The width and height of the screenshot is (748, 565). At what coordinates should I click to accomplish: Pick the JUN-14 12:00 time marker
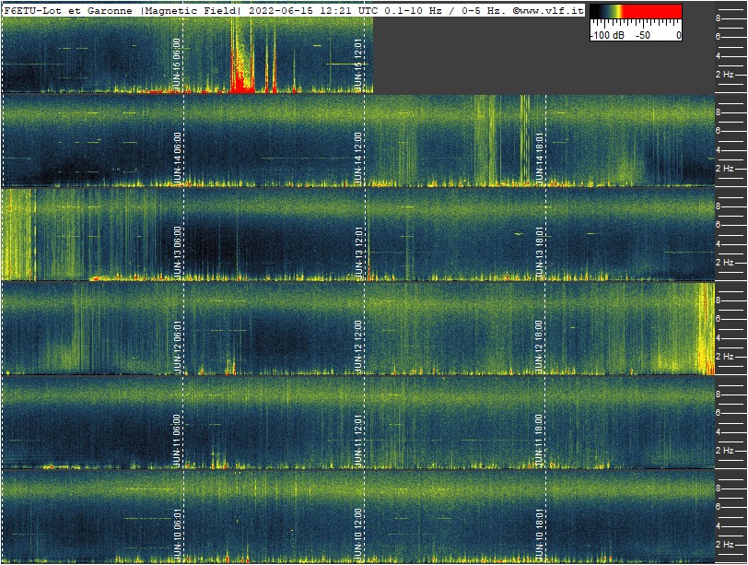click(358, 159)
